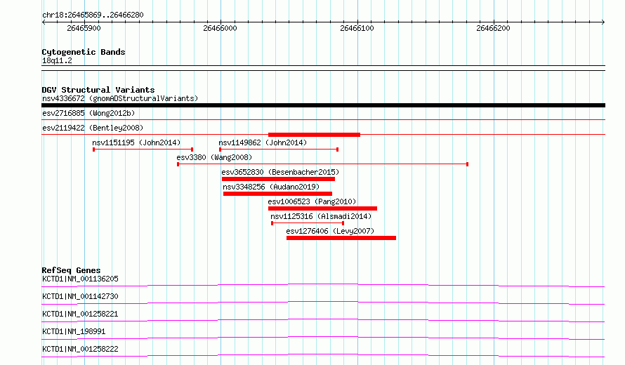Click the 26466000 ruler tick label
This screenshot has width=625, height=365.
click(220, 28)
